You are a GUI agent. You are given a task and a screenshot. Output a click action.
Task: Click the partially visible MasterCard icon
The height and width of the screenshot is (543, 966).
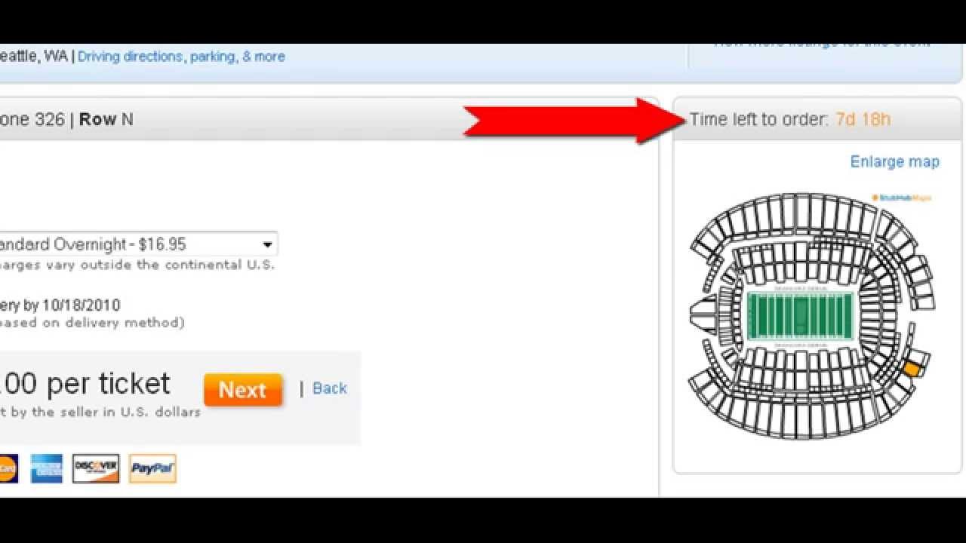[x=8, y=469]
